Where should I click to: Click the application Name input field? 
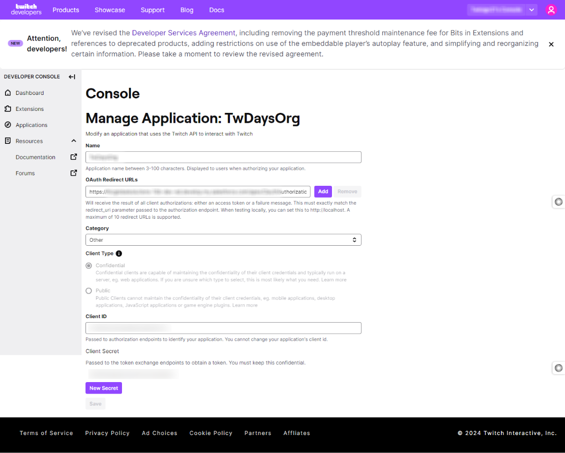pos(223,157)
